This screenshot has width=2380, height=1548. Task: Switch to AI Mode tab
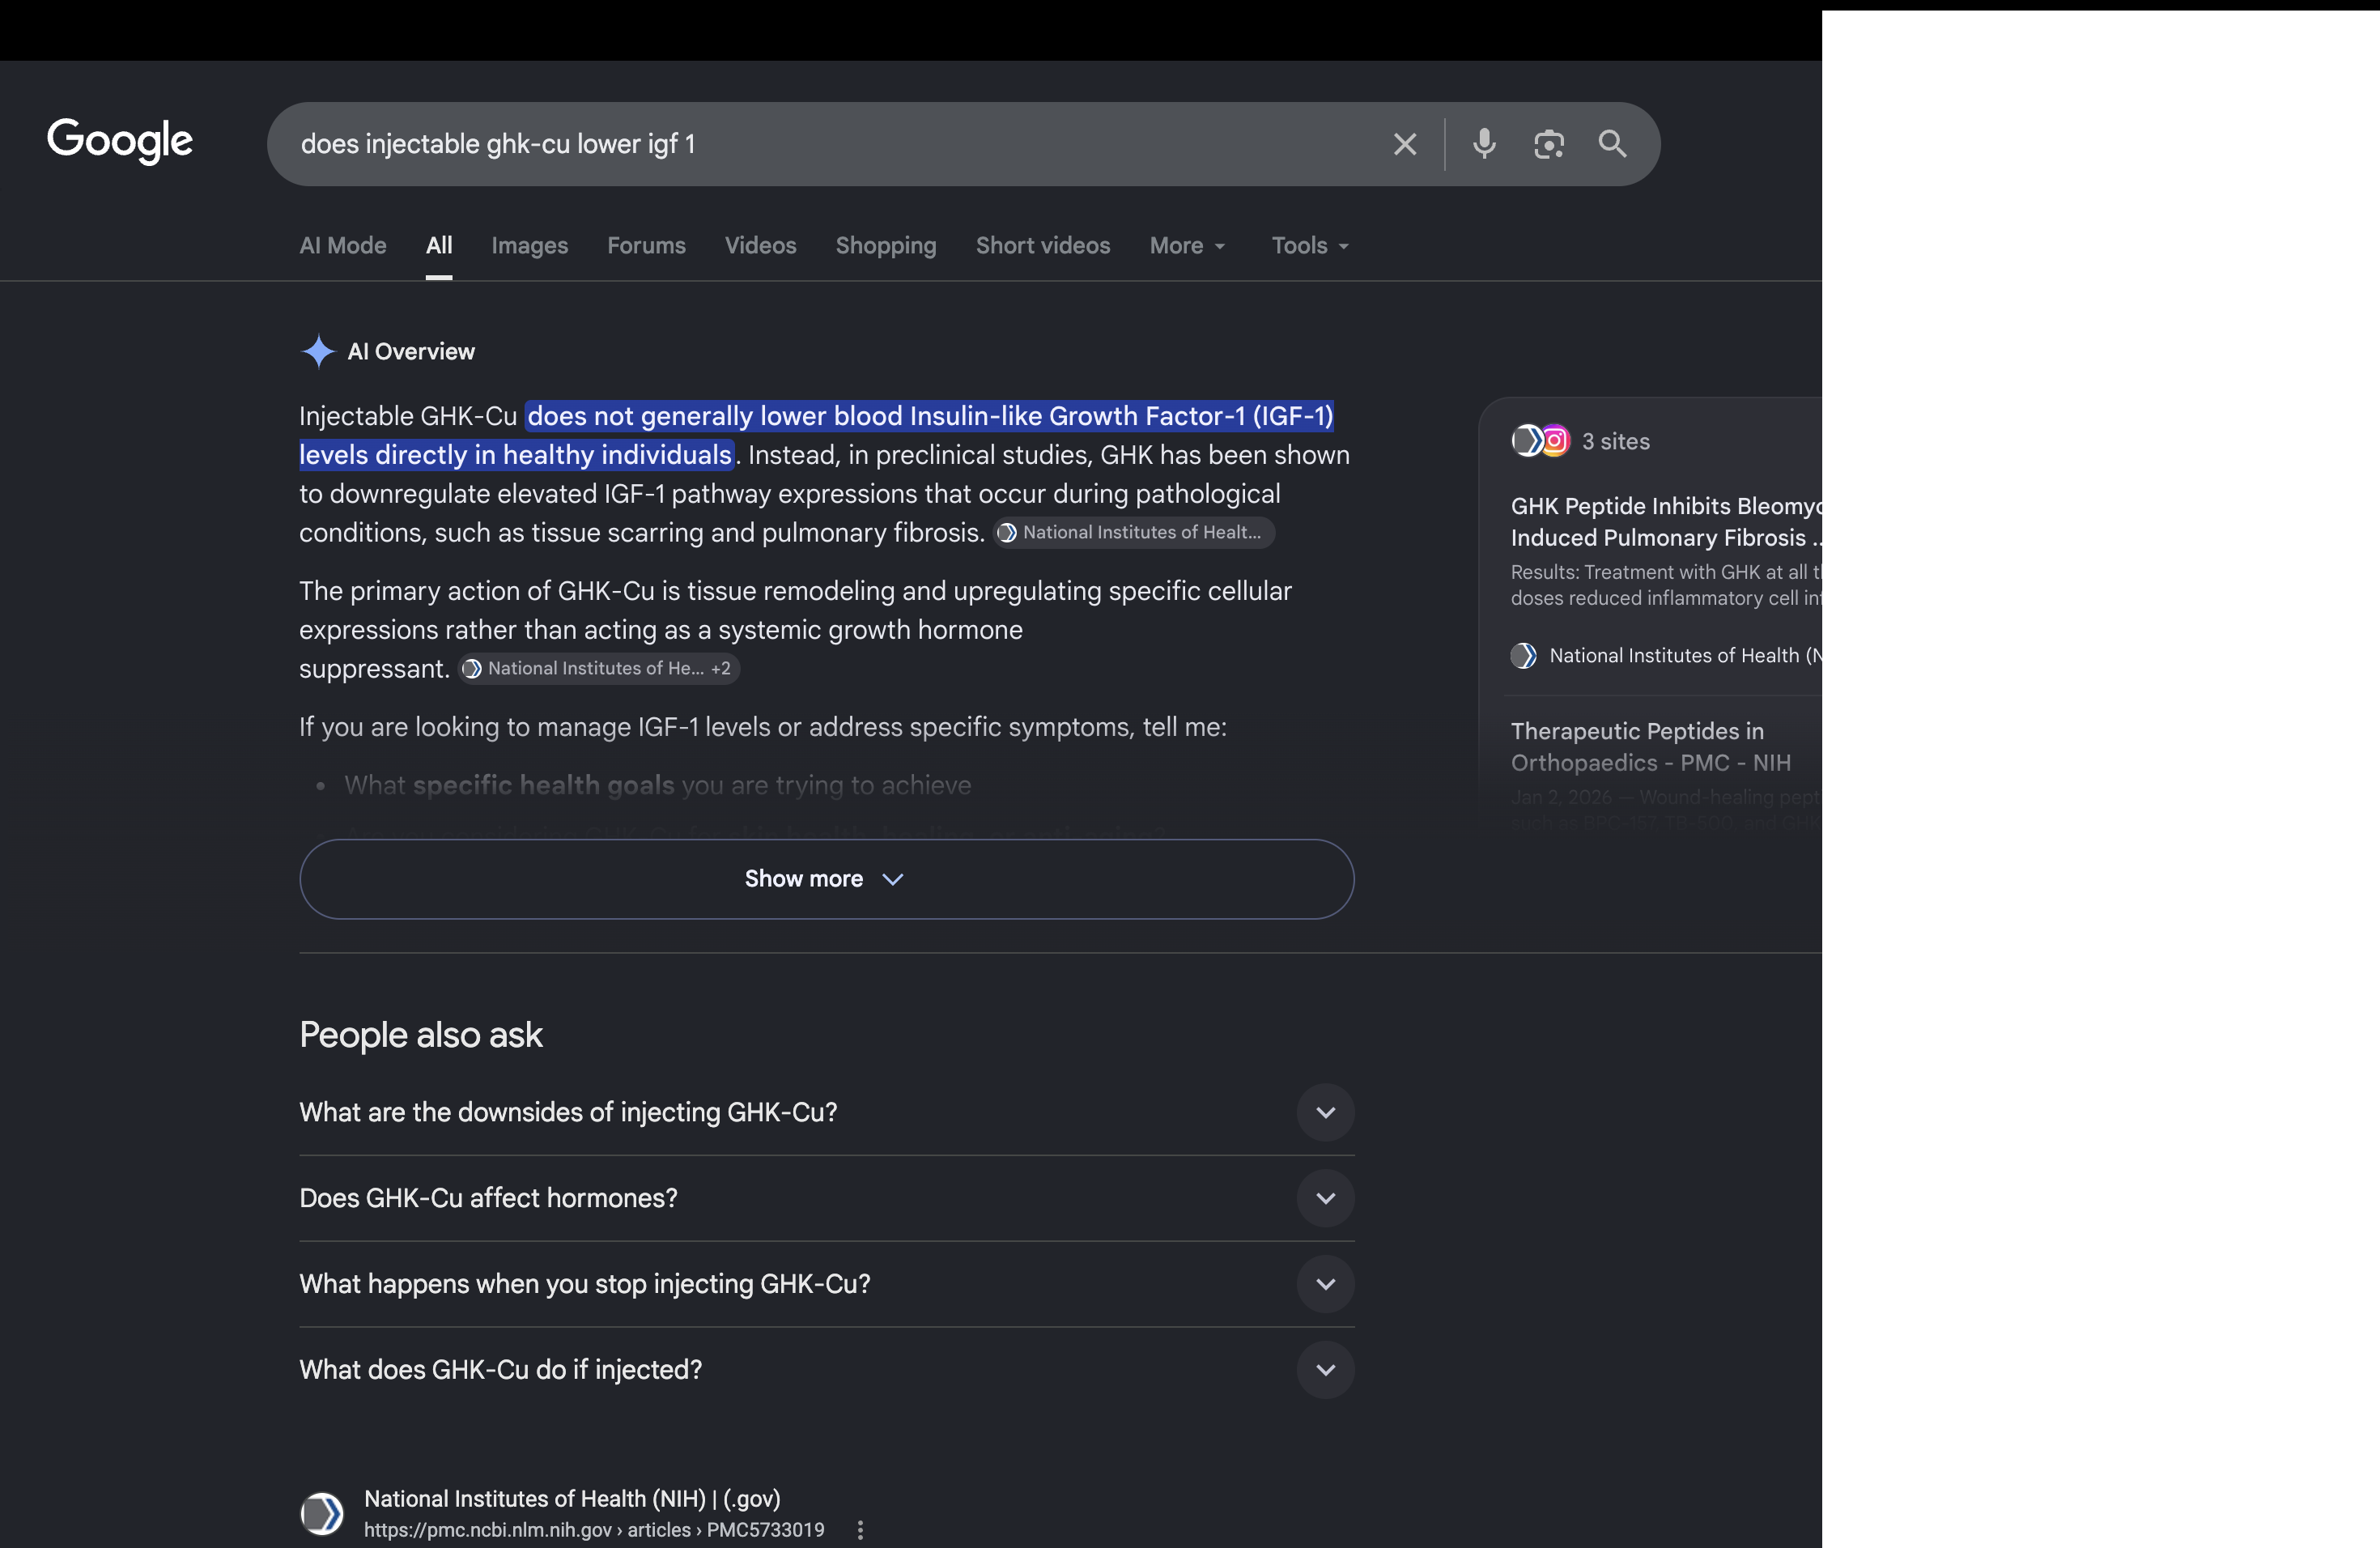[343, 246]
